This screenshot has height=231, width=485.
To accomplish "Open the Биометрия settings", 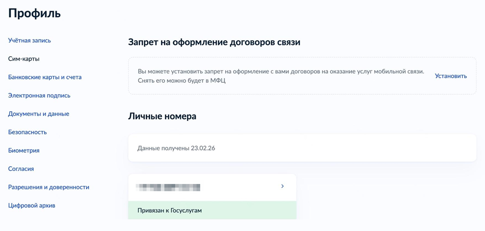I will pyautogui.click(x=24, y=150).
